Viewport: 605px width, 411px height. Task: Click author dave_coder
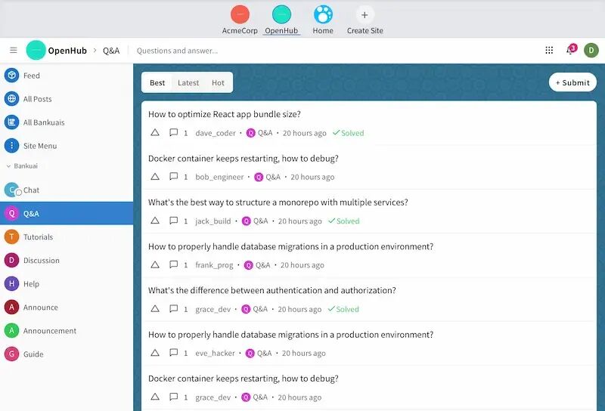(x=216, y=133)
